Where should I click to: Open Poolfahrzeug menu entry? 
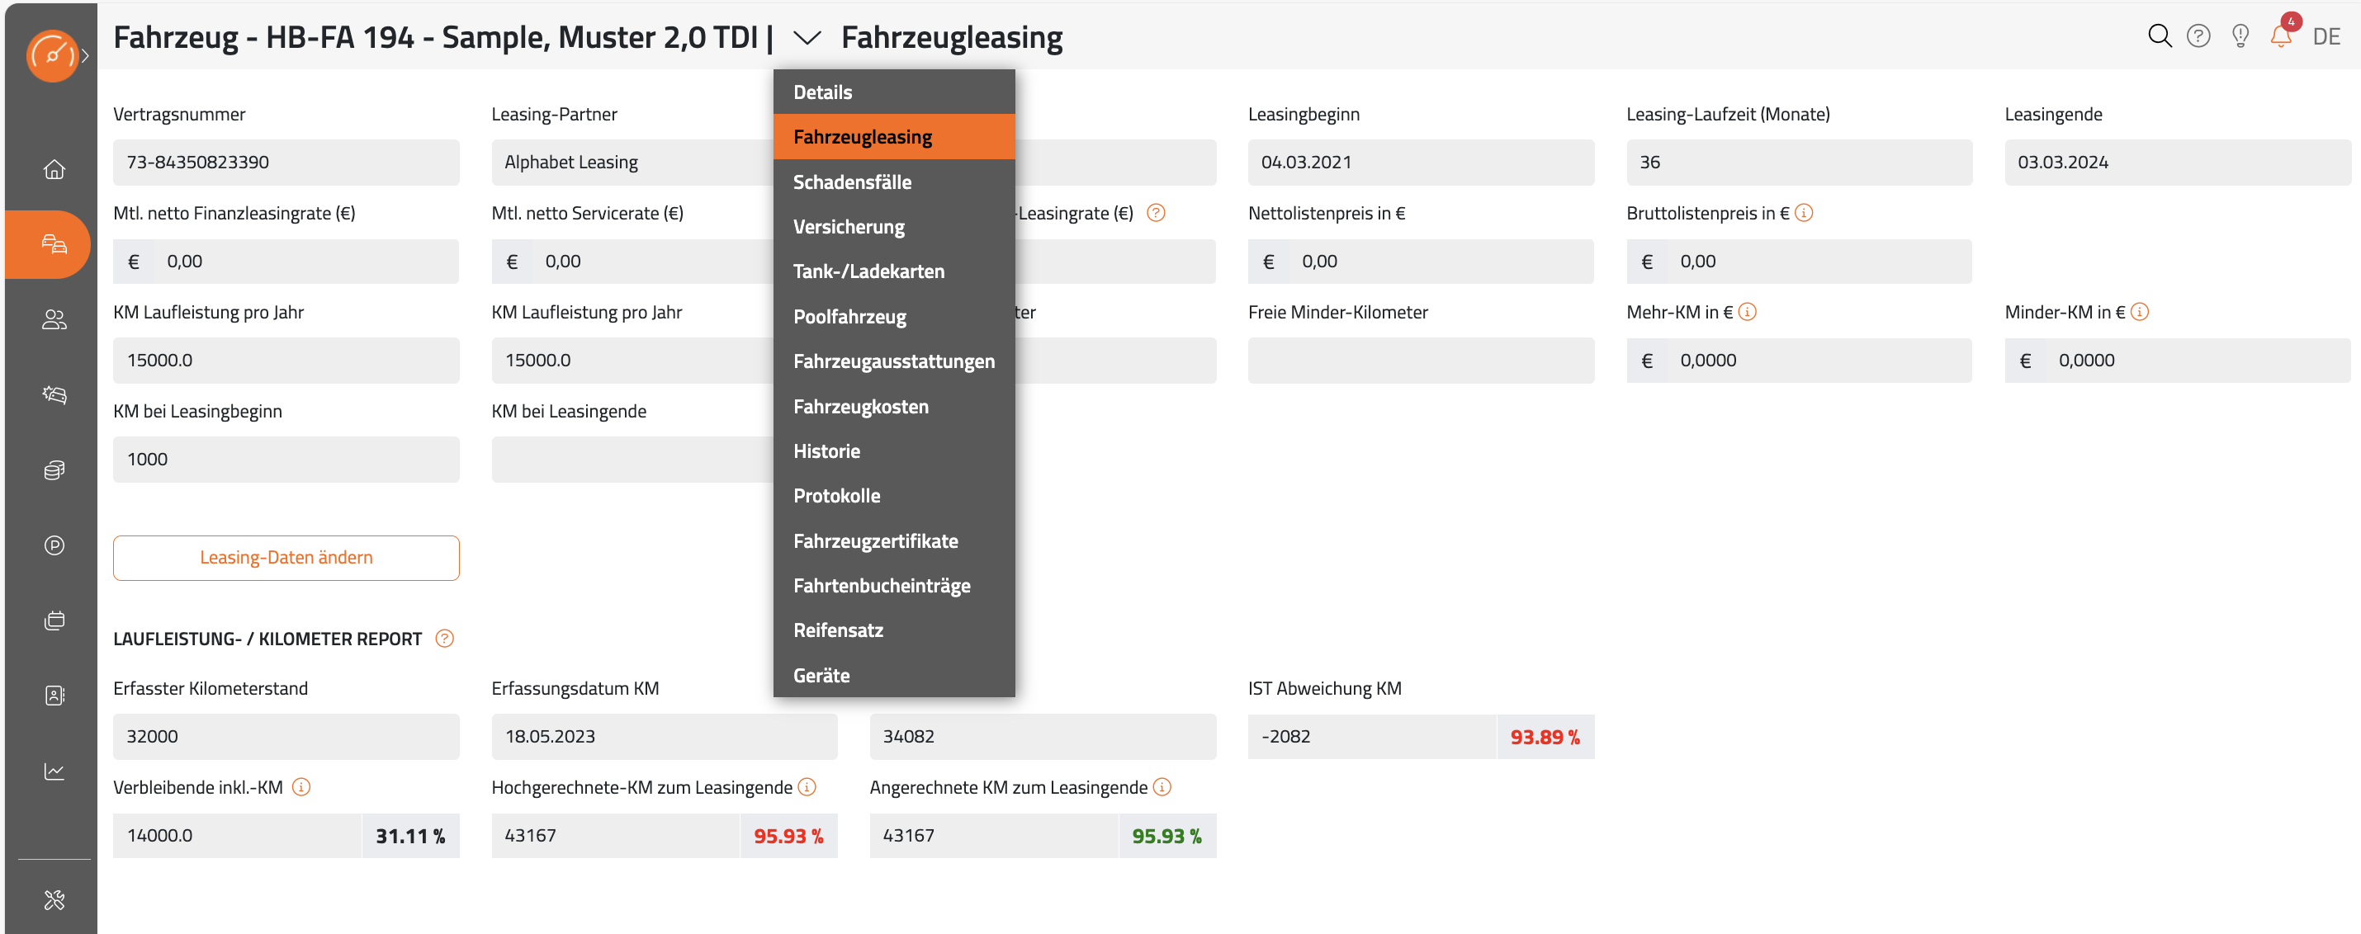coord(893,316)
